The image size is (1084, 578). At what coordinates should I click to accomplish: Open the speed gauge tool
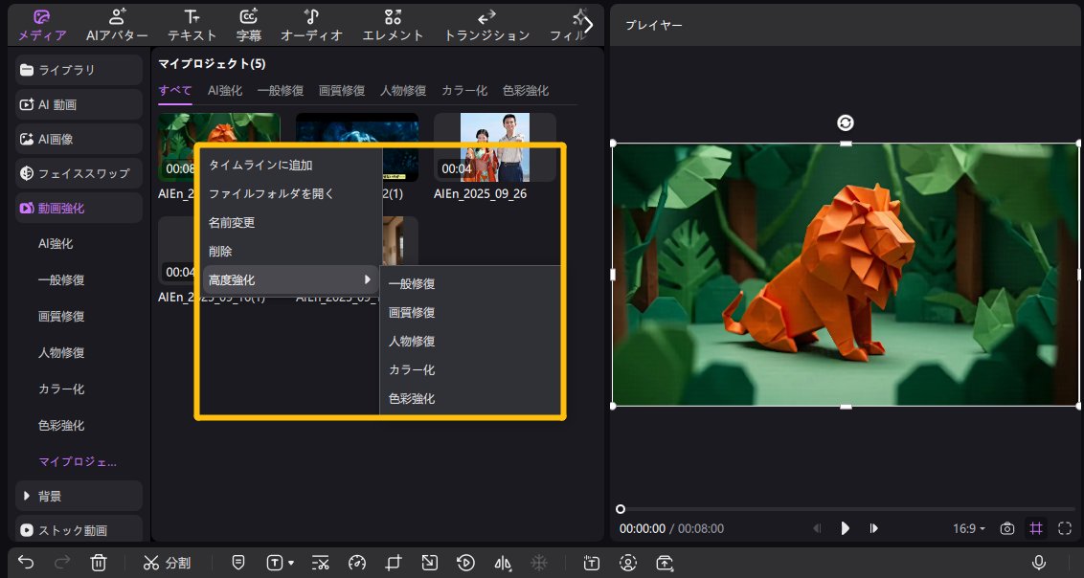click(x=357, y=563)
